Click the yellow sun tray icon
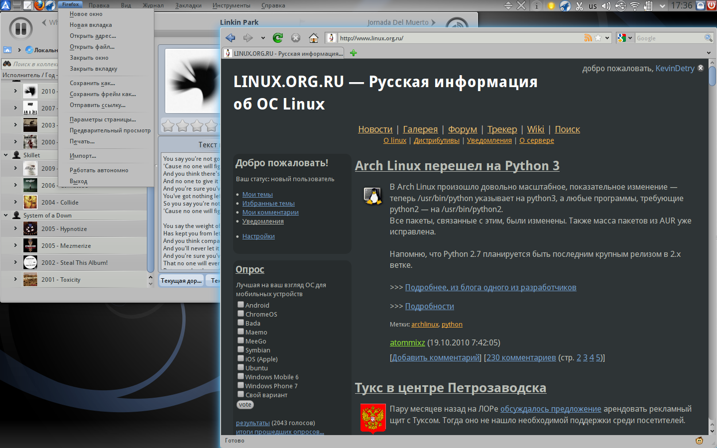This screenshot has width=717, height=448. coord(551,6)
